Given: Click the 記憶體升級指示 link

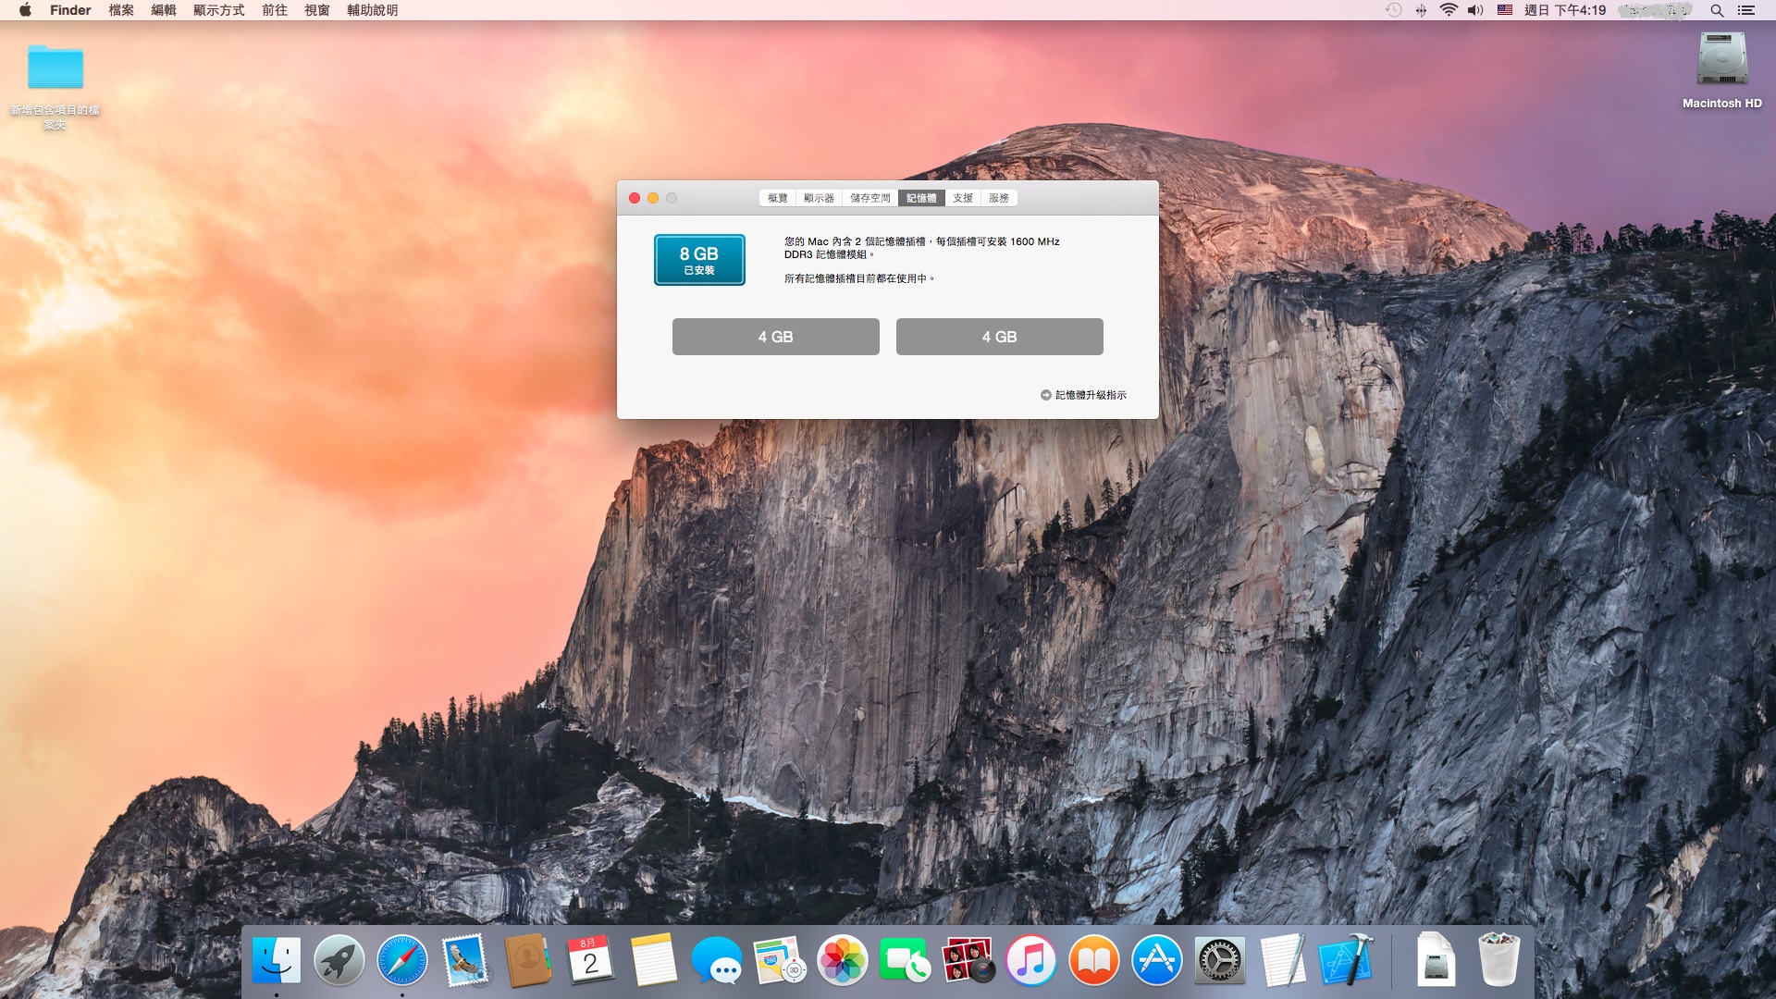Looking at the screenshot, I should (x=1083, y=395).
